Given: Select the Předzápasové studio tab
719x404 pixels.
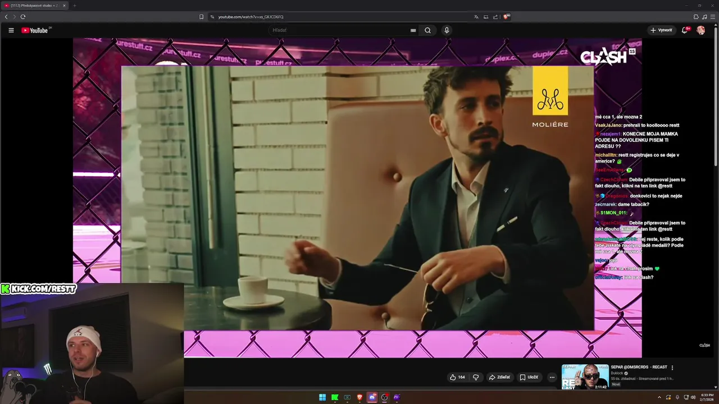Looking at the screenshot, I should tap(34, 6).
